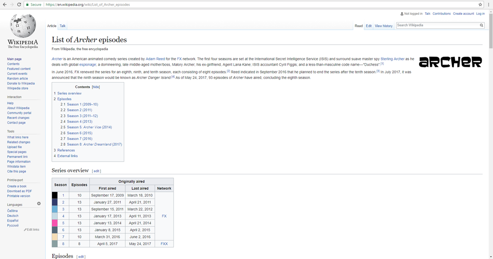Open the Sterling Archer link
493x259 pixels.
tap(392, 58)
